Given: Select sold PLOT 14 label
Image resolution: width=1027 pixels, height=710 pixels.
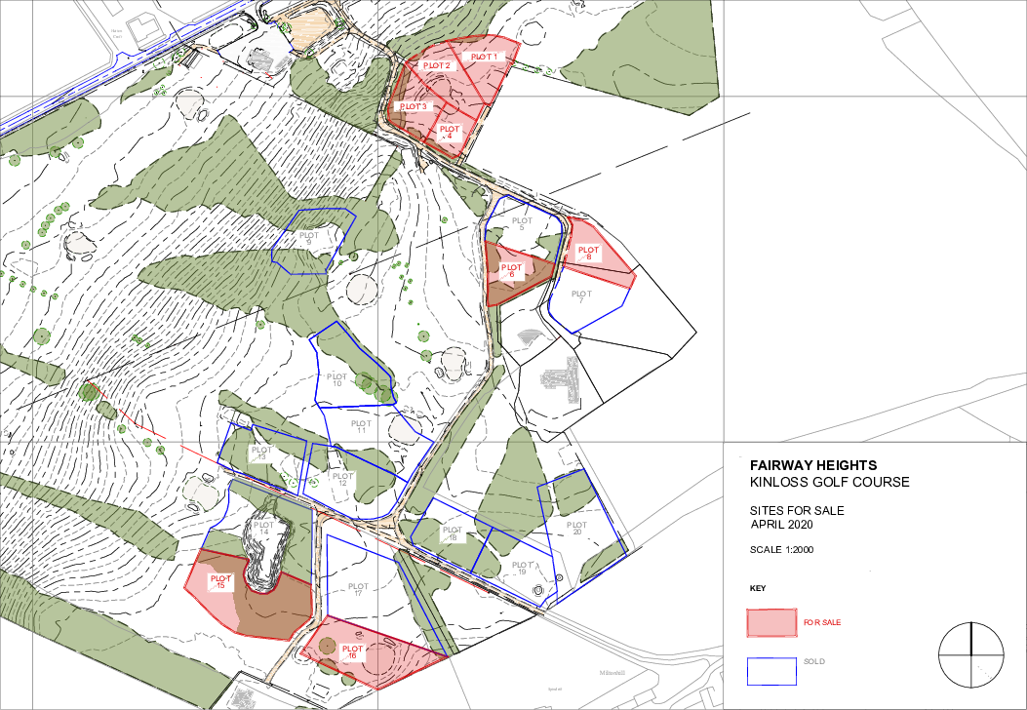Looking at the screenshot, I should click(264, 529).
